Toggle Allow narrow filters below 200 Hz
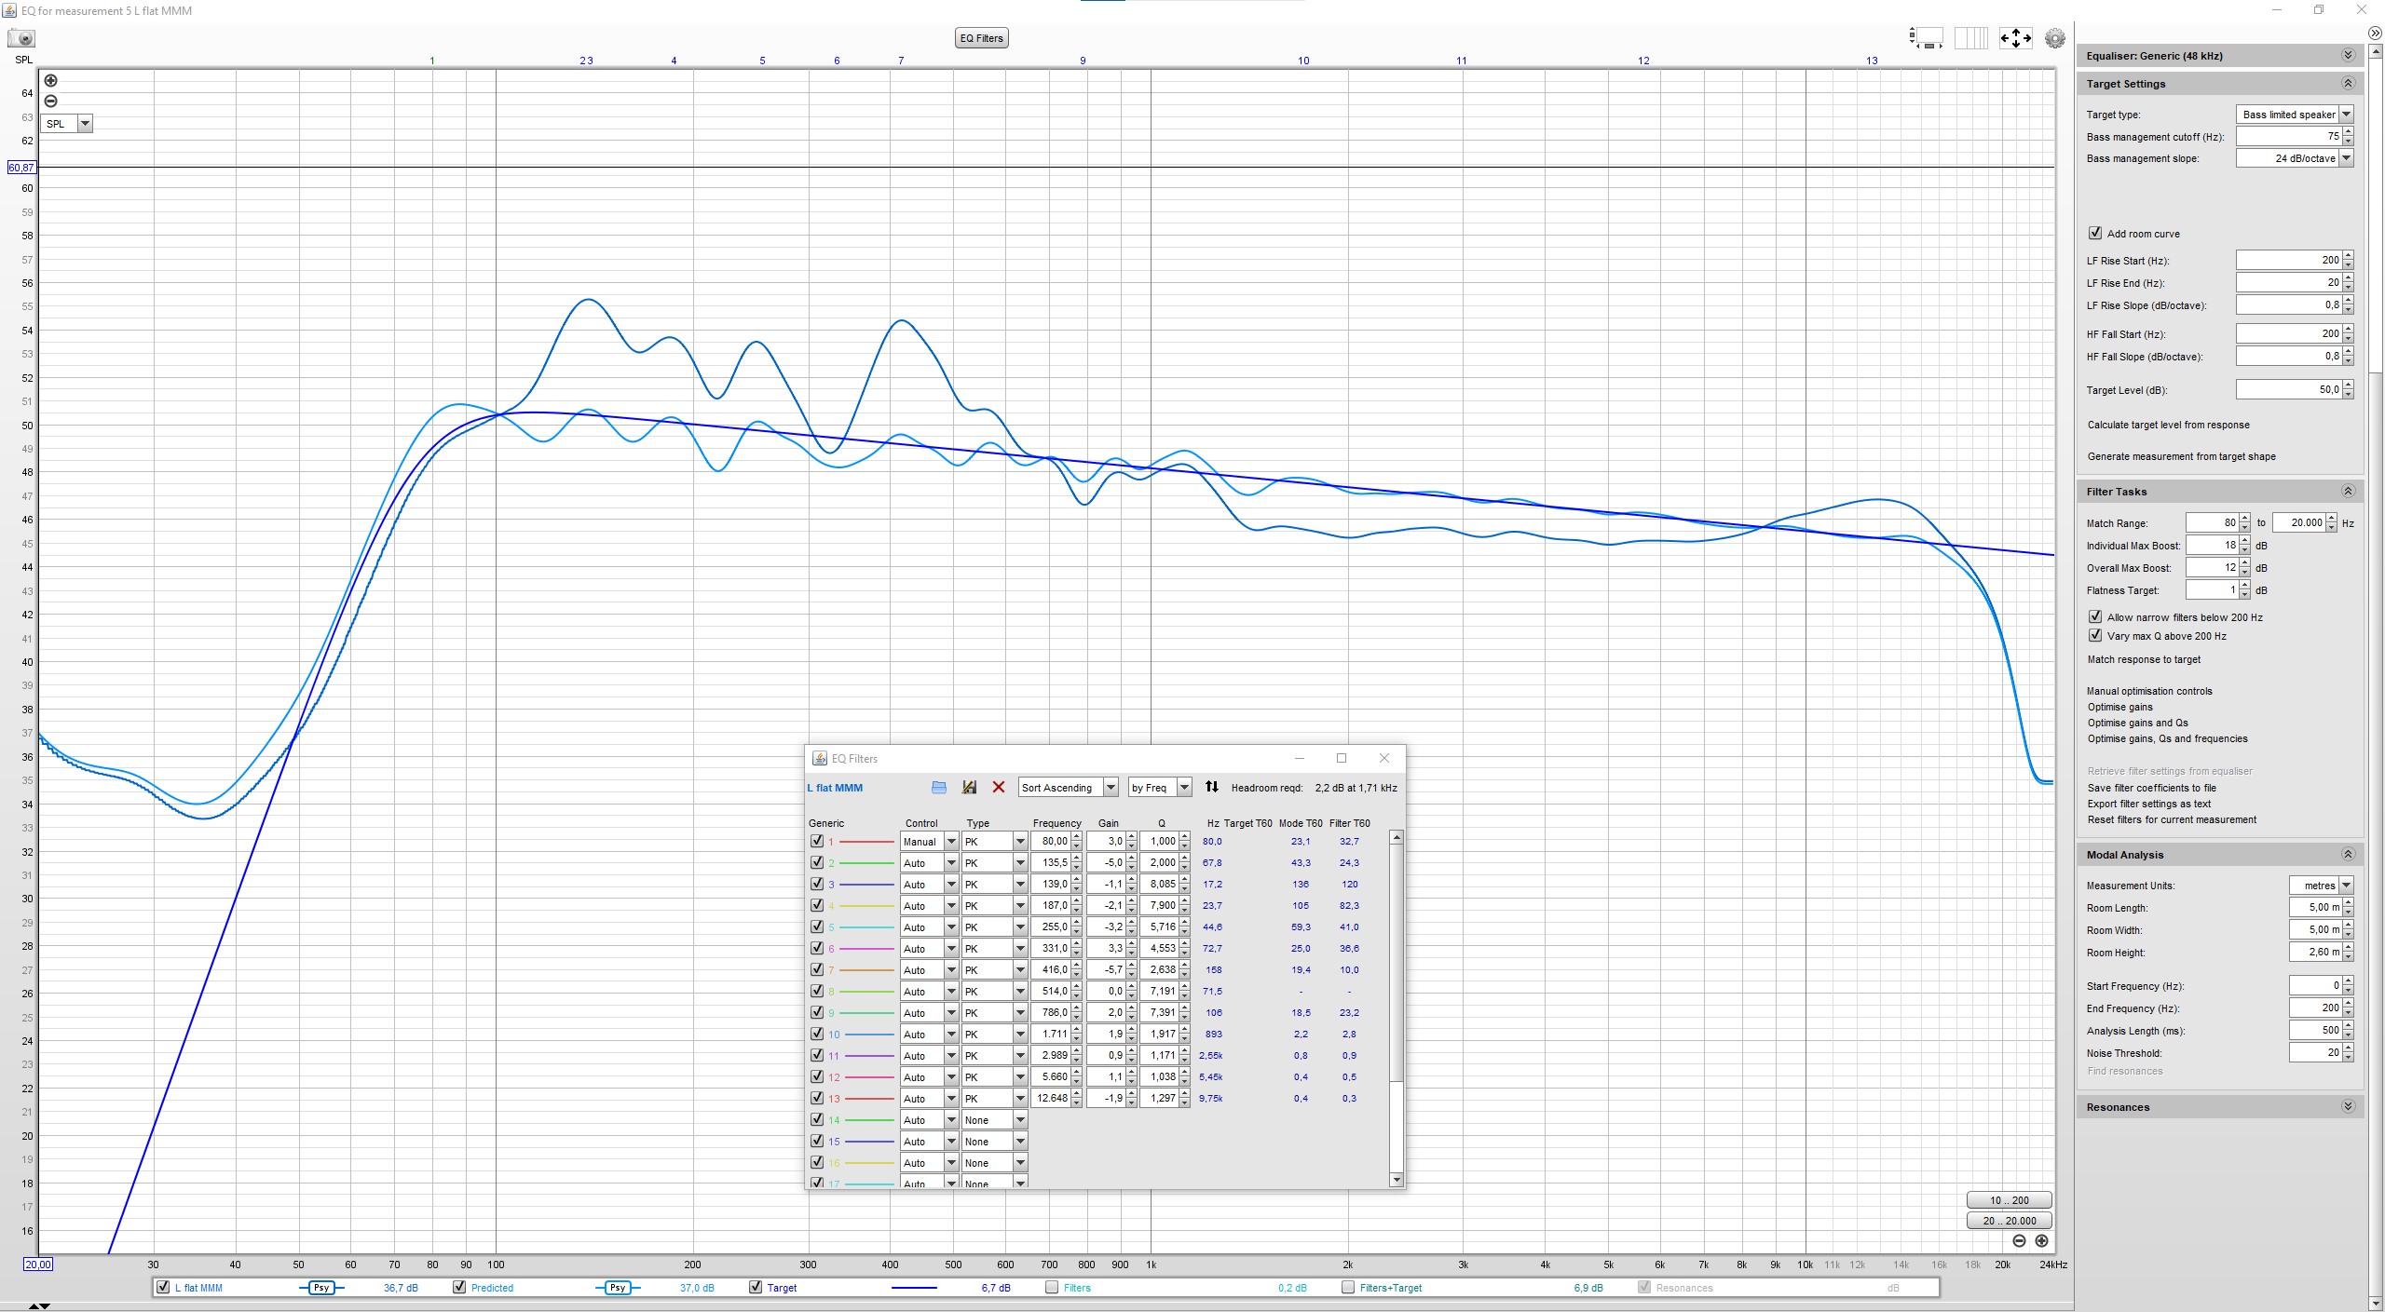 [x=2095, y=617]
